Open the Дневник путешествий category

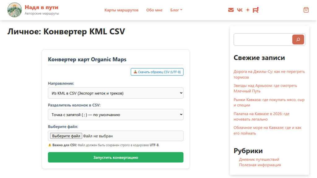coord(259,159)
